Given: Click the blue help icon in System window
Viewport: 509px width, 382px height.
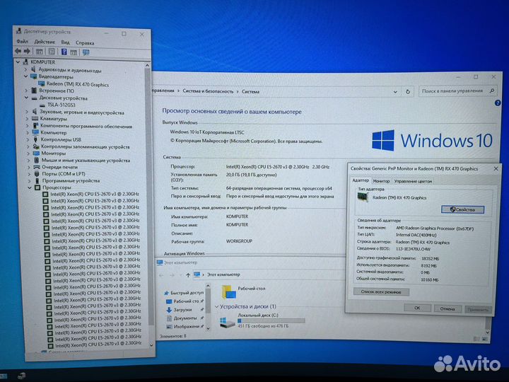Looking at the screenshot, I should 498,103.
